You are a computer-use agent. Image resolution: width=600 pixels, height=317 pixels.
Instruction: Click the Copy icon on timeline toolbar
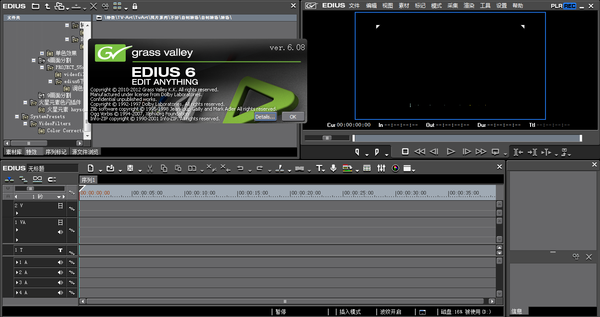164,168
